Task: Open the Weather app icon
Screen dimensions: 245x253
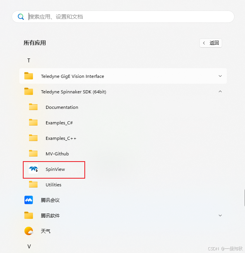Action: (x=29, y=231)
